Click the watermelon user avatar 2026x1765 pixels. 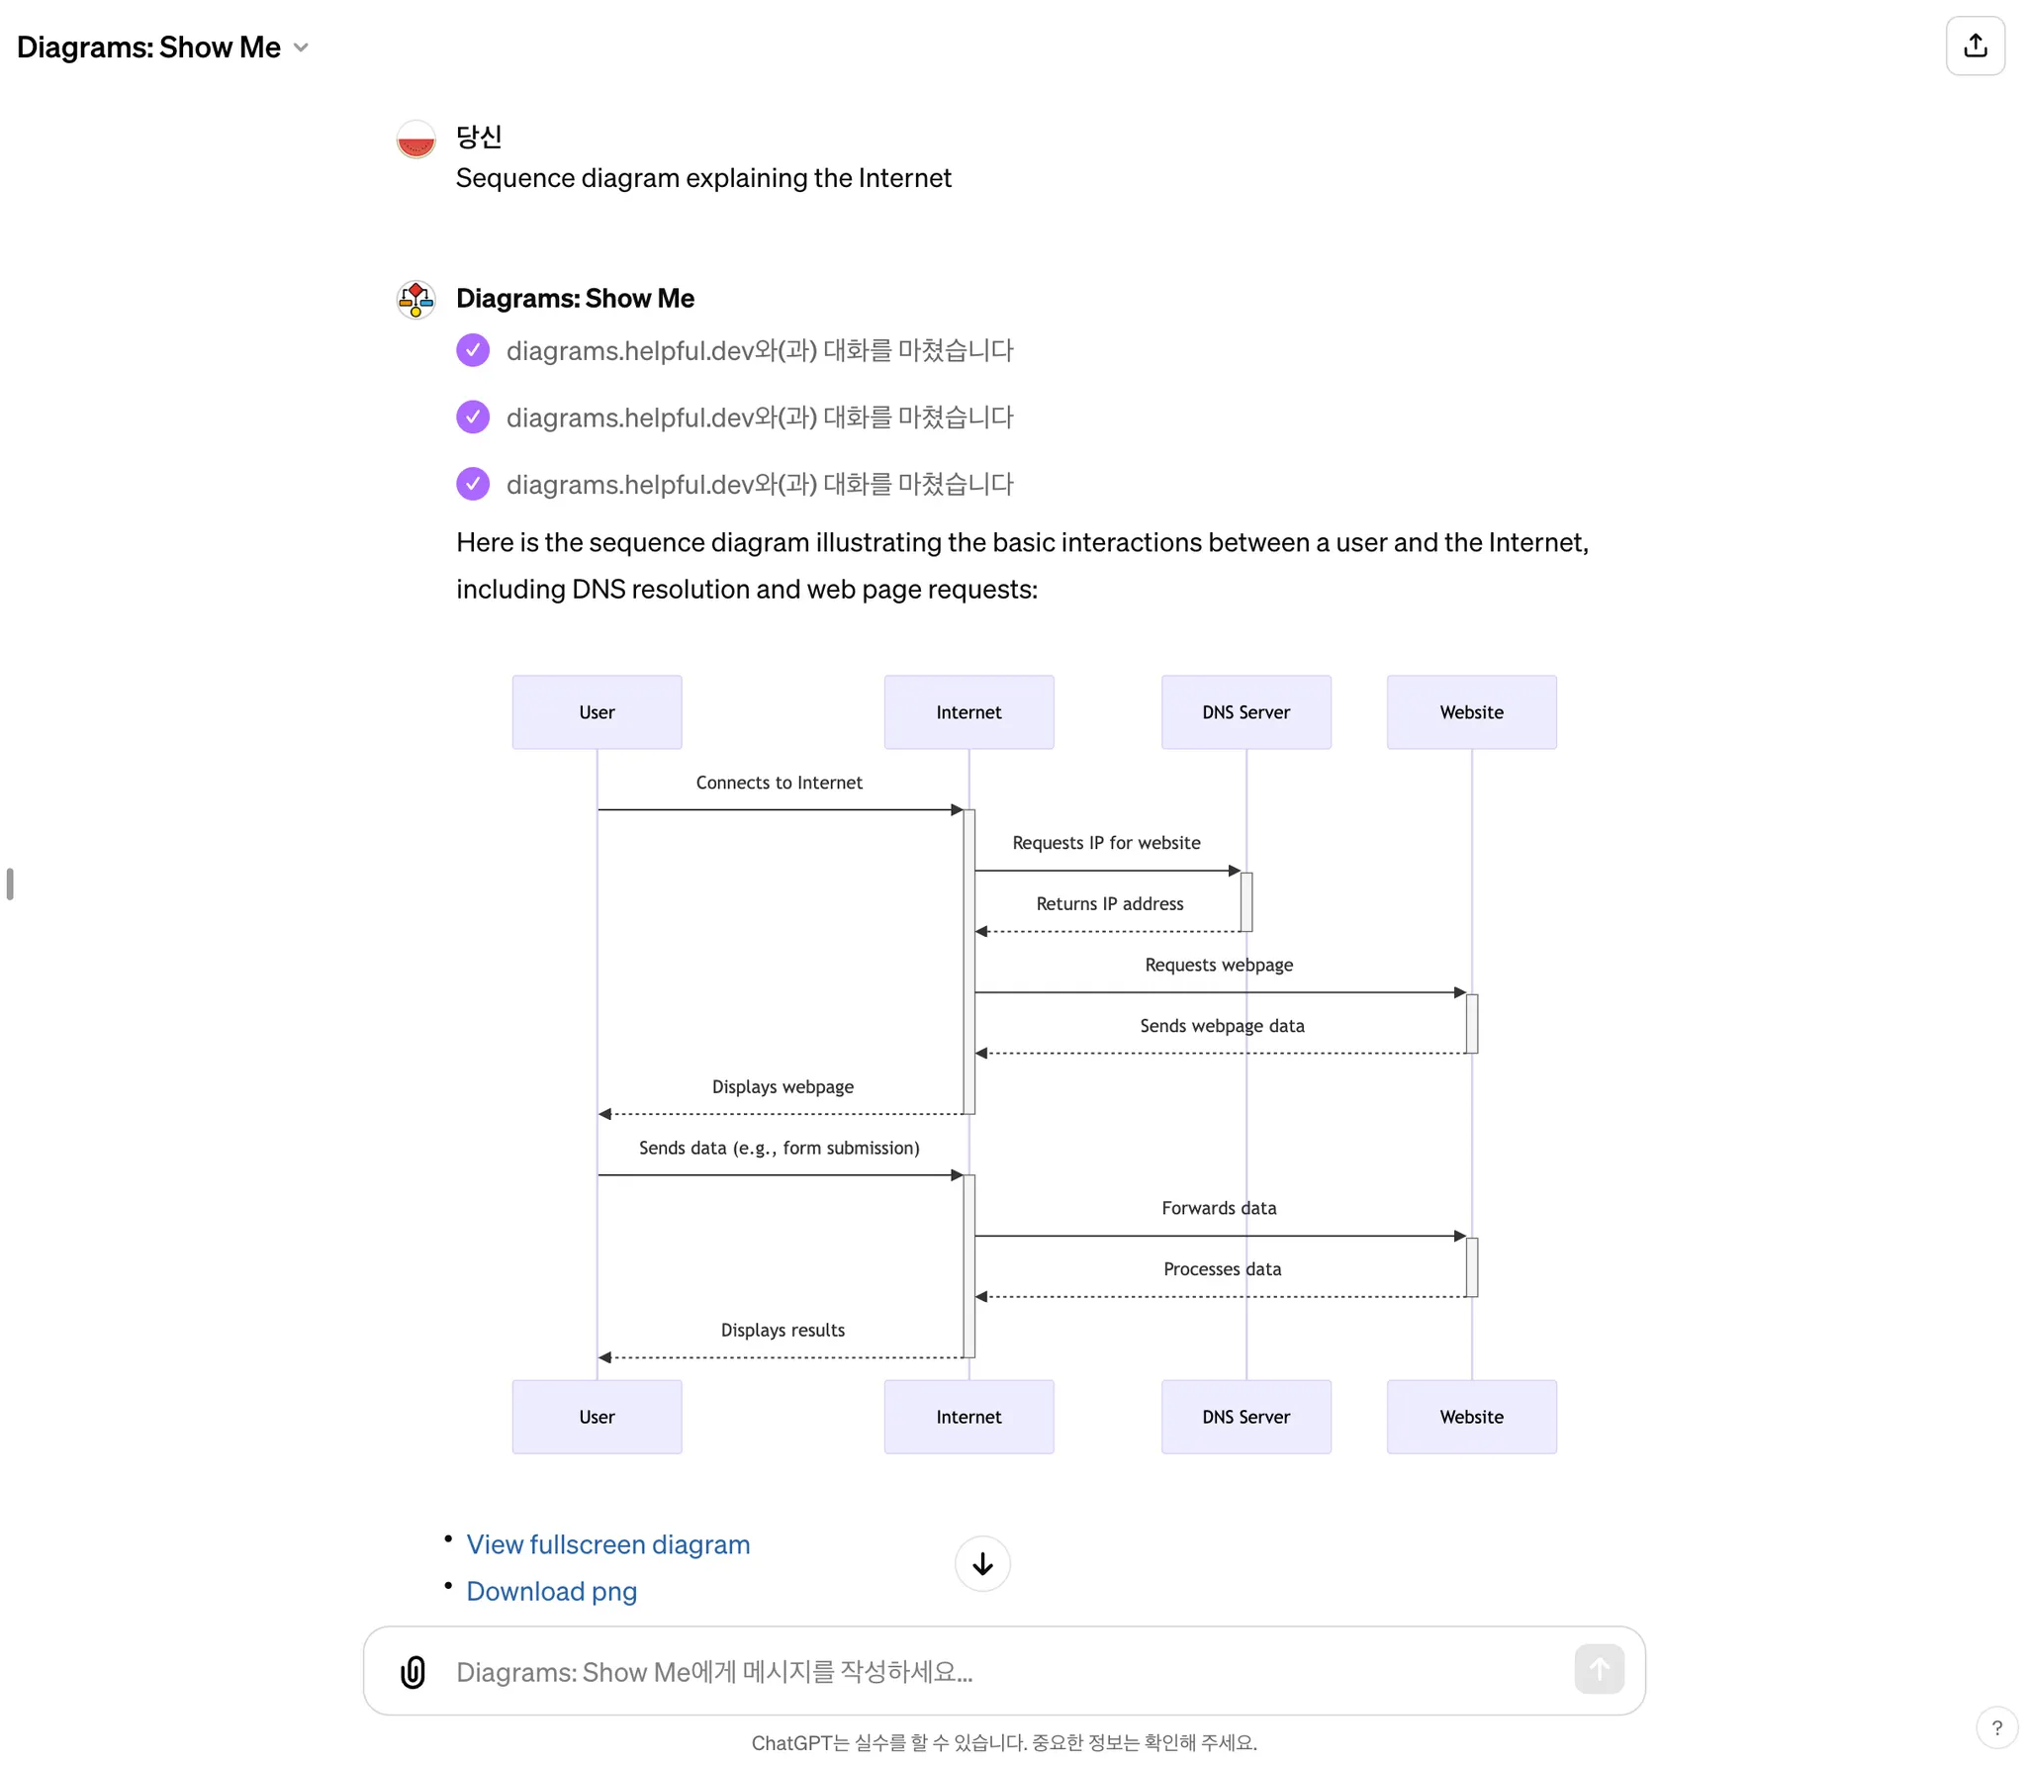pos(416,139)
